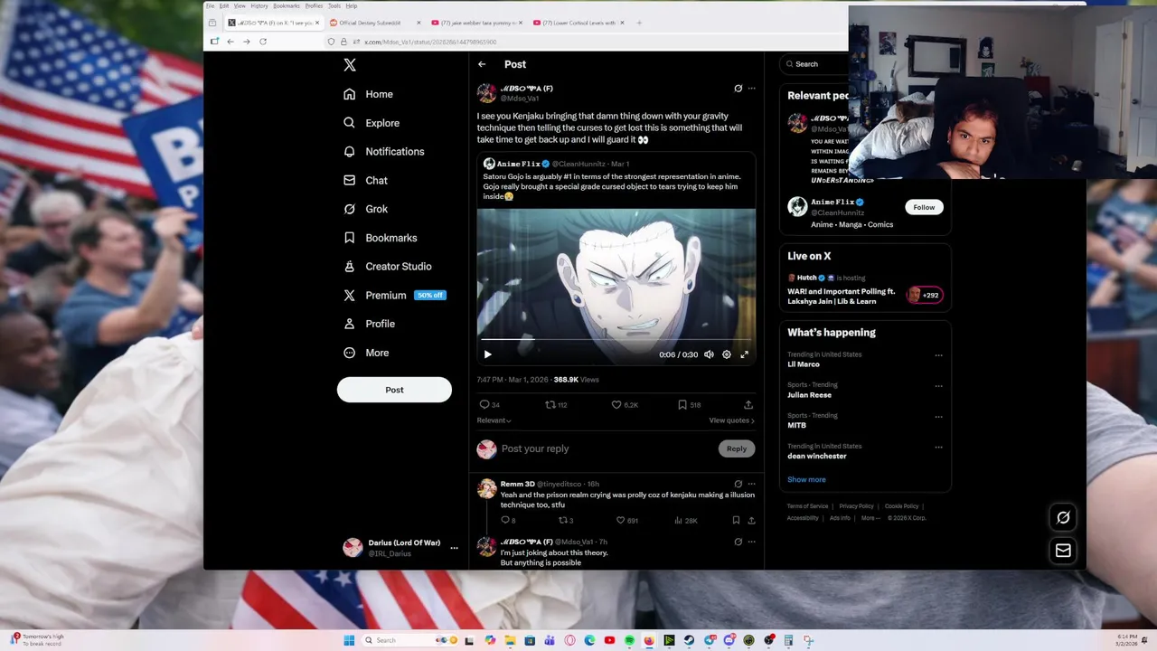1157x651 pixels.
Task: Open Discord from the taskbar
Action: pyautogui.click(x=729, y=640)
